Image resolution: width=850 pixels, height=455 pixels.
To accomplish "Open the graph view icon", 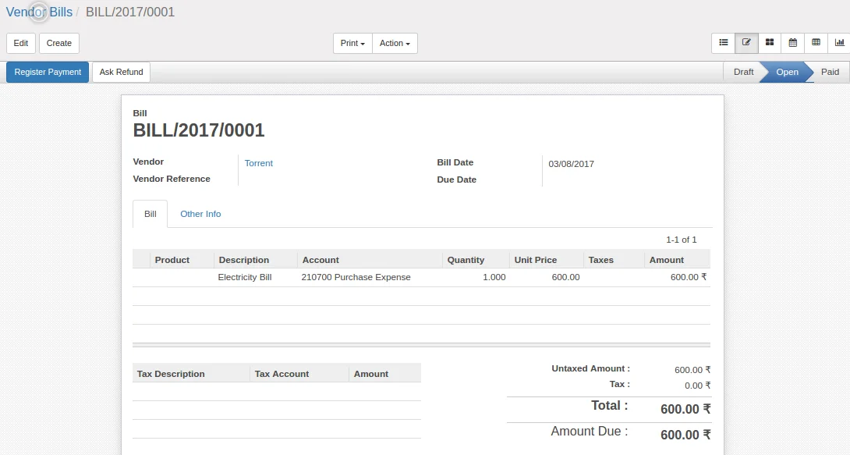I will (839, 43).
